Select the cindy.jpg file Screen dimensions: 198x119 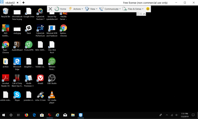coord(17,31)
